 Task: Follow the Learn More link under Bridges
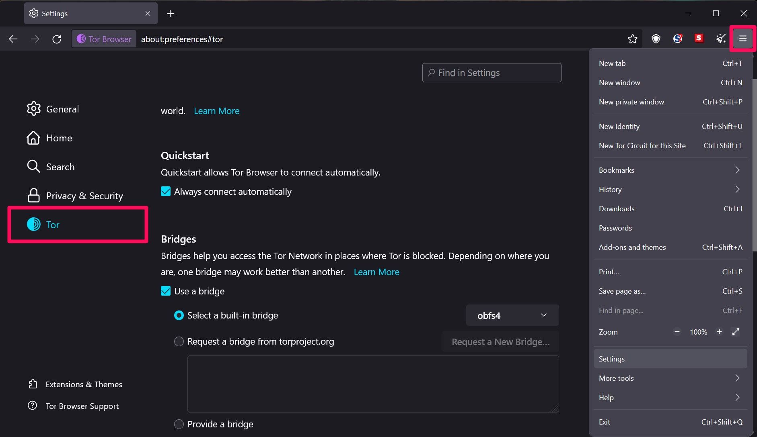click(x=376, y=272)
